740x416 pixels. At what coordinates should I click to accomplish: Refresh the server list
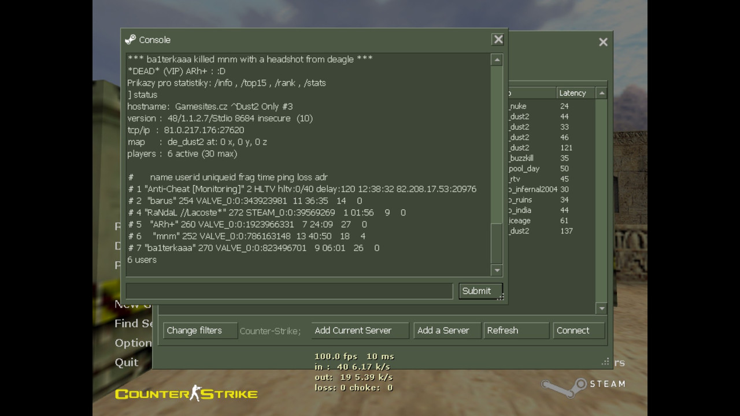coord(516,330)
